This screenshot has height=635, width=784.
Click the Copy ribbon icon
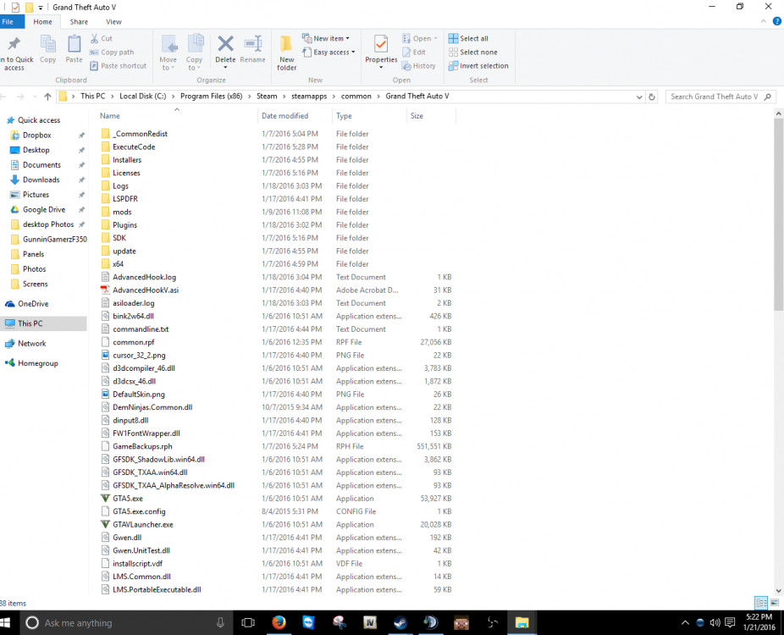pyautogui.click(x=48, y=44)
